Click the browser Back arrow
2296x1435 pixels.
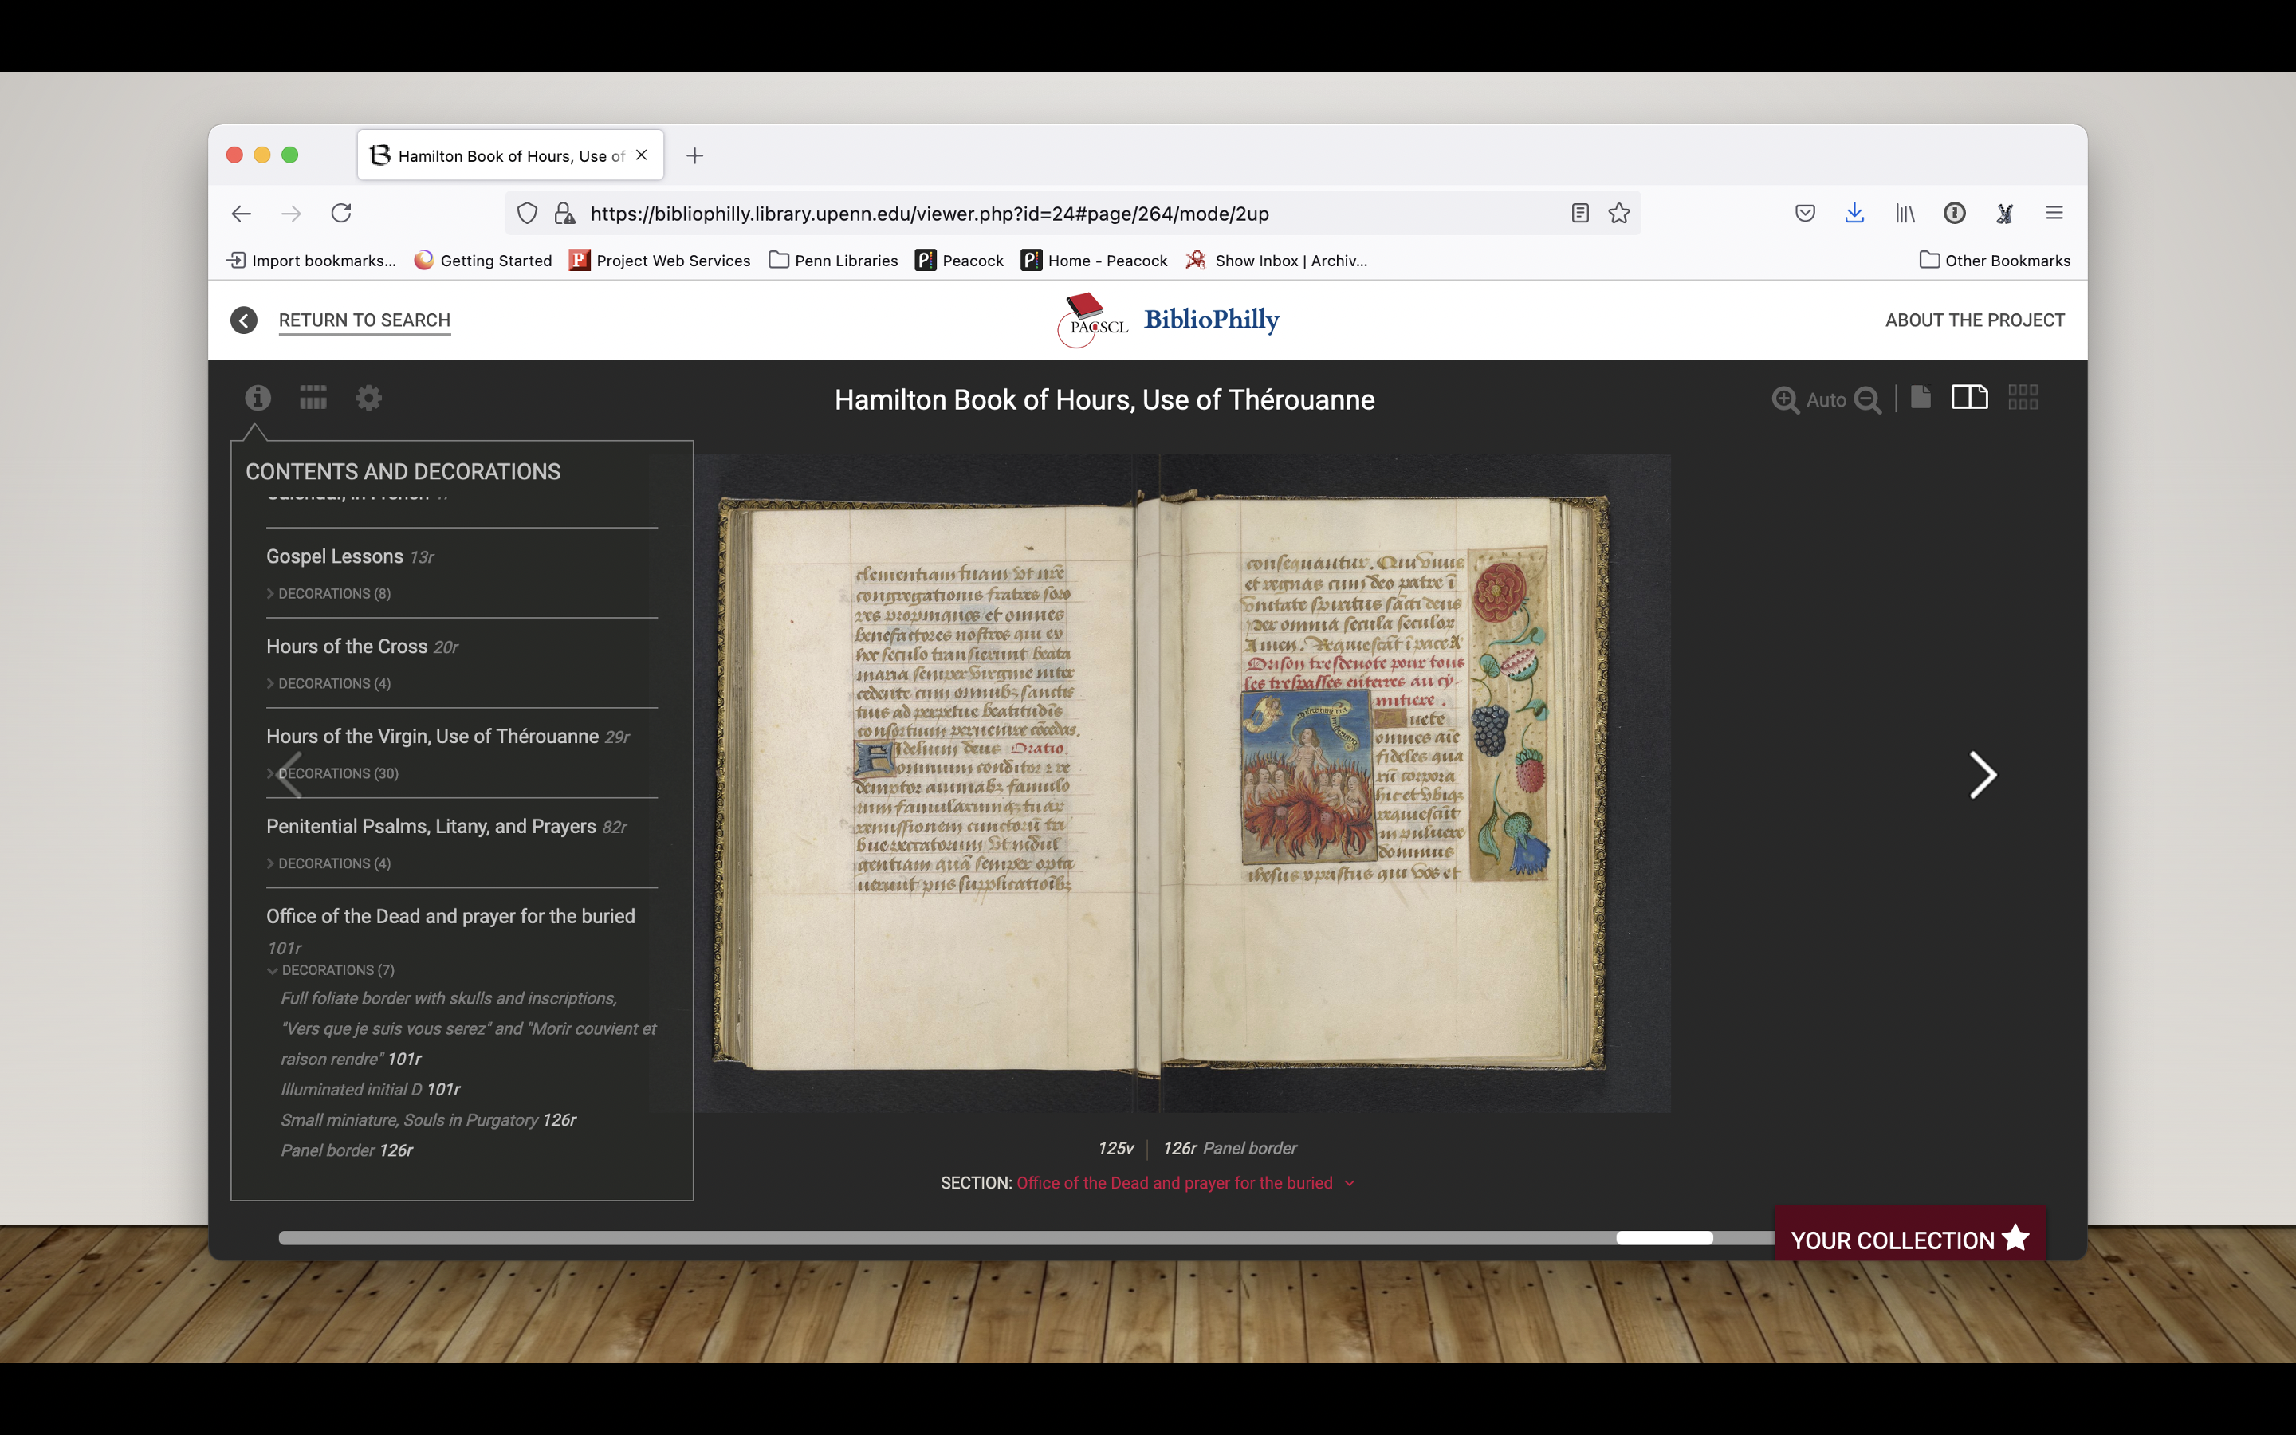[x=241, y=214]
